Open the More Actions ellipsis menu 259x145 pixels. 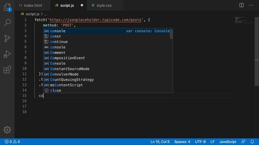tap(251, 5)
